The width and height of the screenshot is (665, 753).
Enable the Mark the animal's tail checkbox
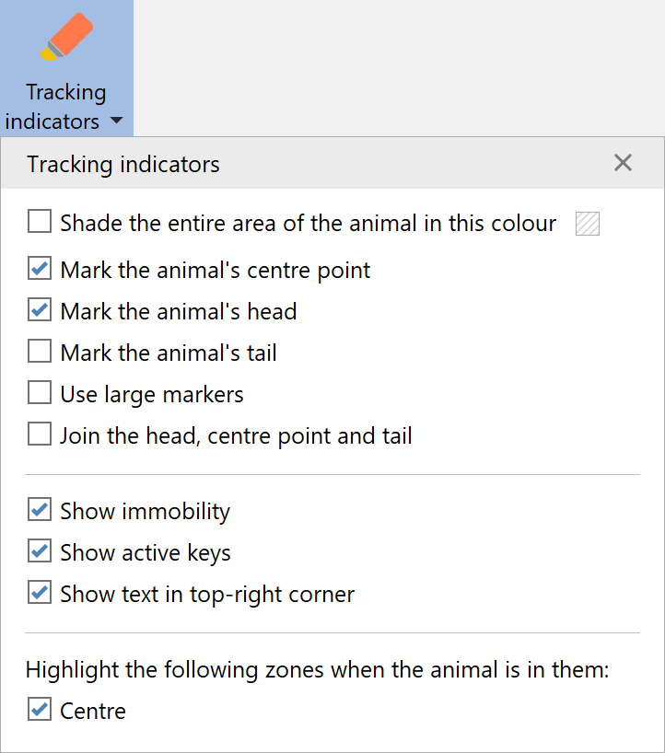[40, 352]
